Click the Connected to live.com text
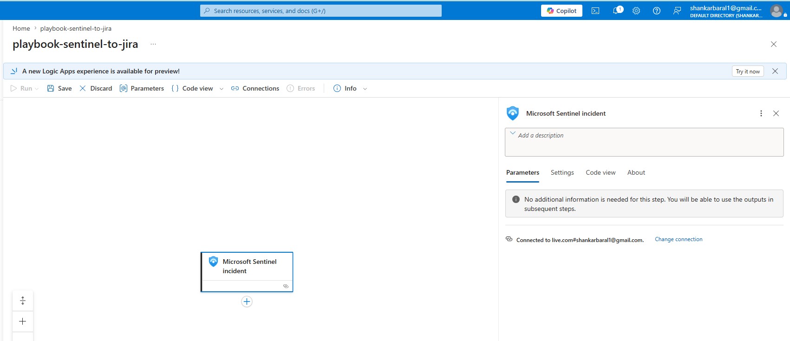Image resolution: width=790 pixels, height=341 pixels. pyautogui.click(x=580, y=240)
